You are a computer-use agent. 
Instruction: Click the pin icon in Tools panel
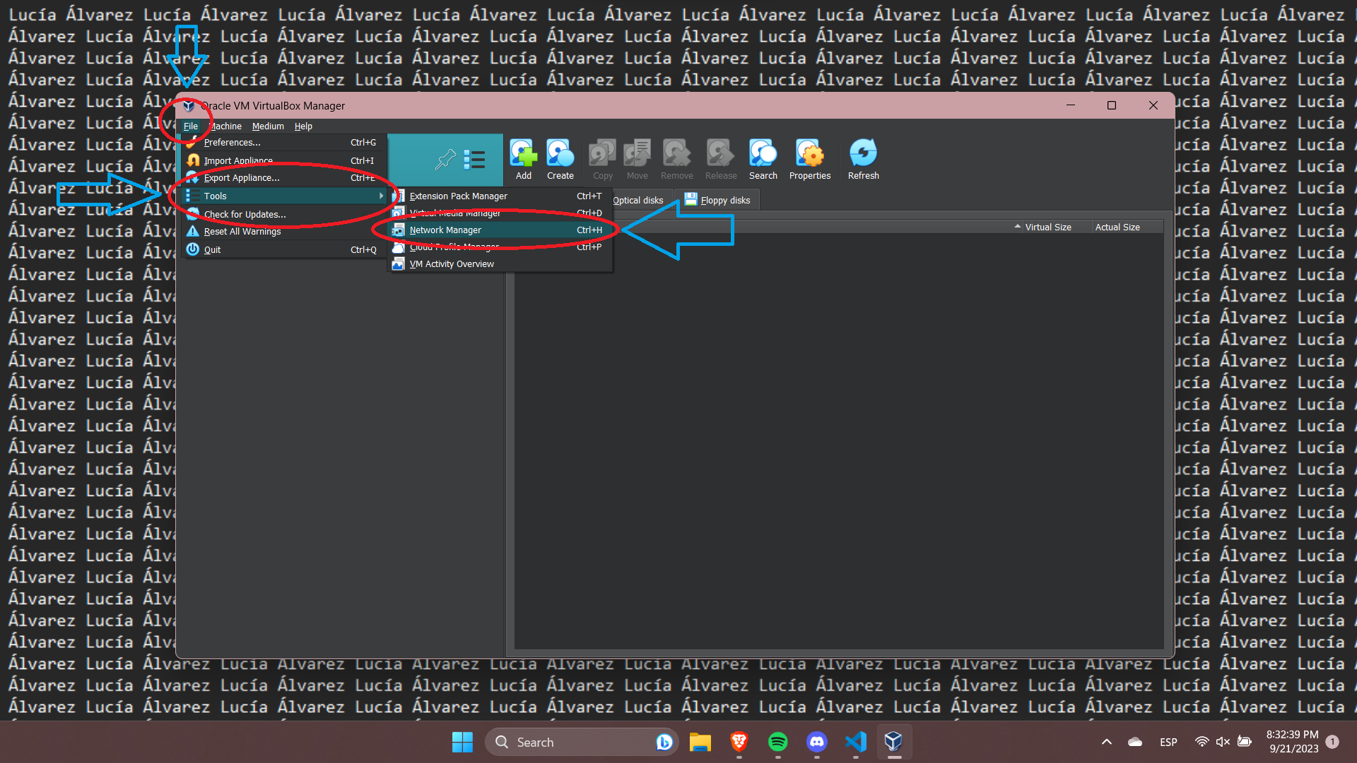(x=445, y=160)
